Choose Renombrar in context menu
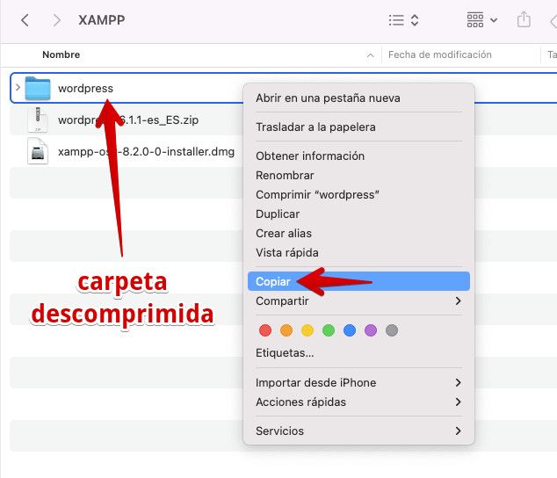The image size is (557, 478). pos(358,175)
